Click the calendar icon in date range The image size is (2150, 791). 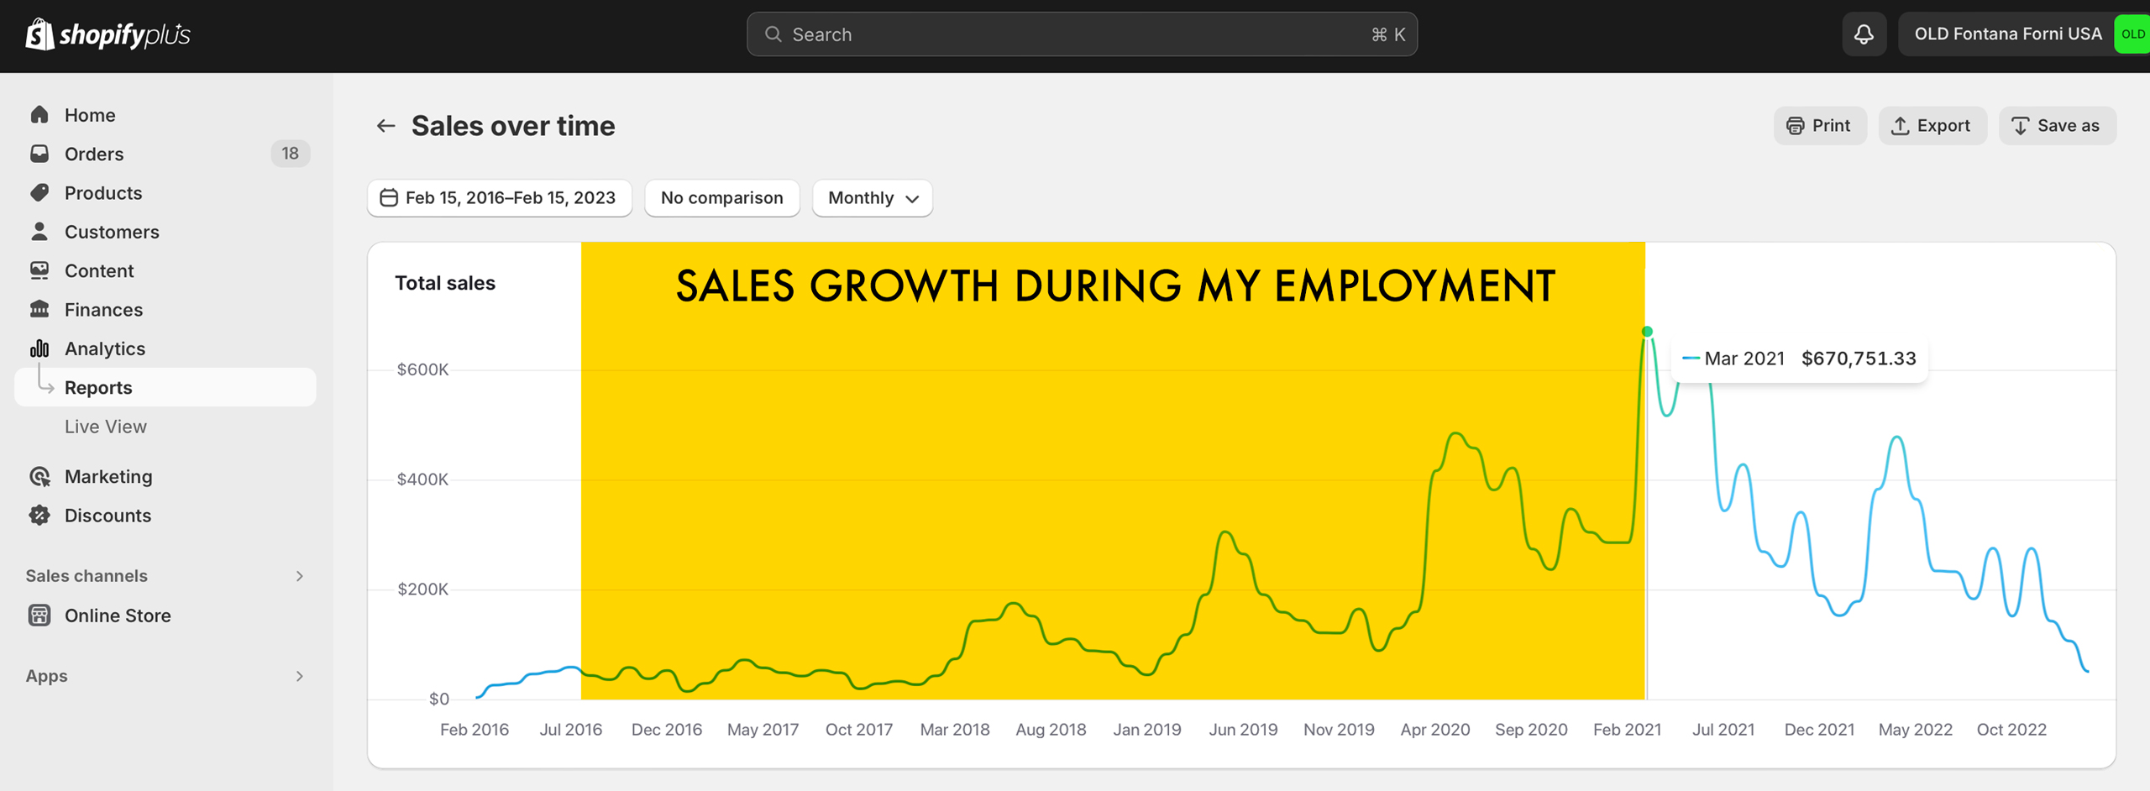[389, 198]
